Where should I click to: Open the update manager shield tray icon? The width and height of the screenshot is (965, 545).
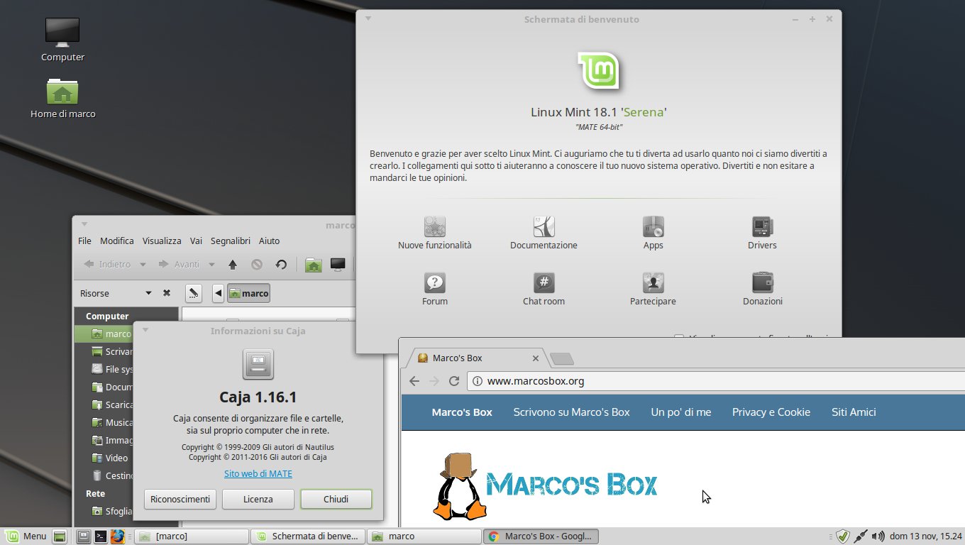click(843, 536)
